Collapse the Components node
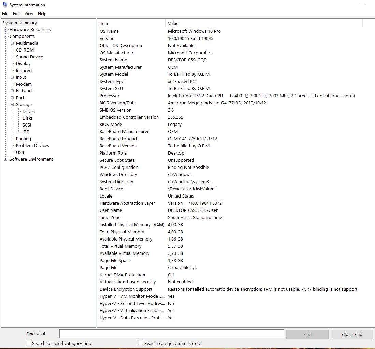Screen dimensions: 375x349 5,36
